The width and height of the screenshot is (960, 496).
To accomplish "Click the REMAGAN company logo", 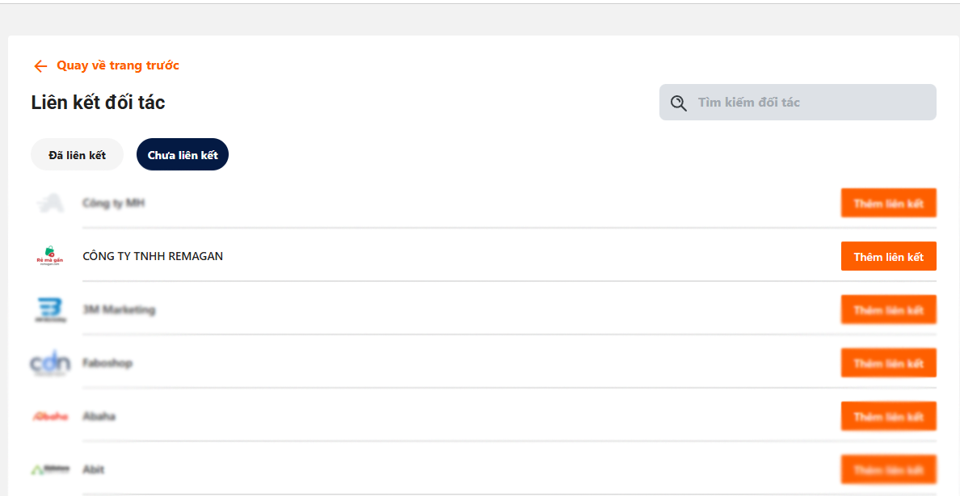I will (50, 256).
